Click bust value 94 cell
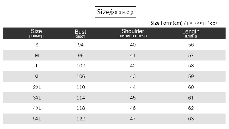 (81, 45)
